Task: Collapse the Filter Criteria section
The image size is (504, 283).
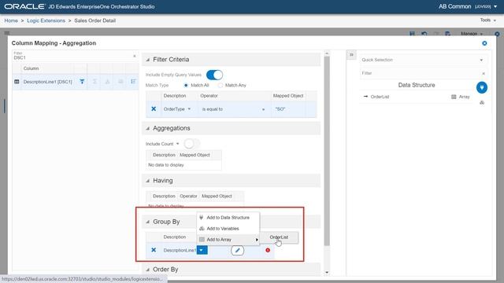Action: 148,60
